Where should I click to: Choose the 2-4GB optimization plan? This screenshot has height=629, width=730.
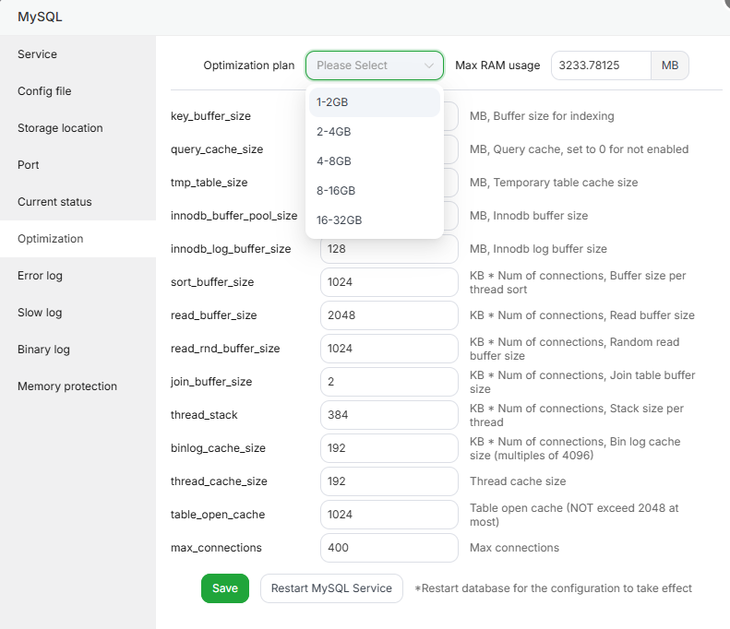[x=375, y=132]
